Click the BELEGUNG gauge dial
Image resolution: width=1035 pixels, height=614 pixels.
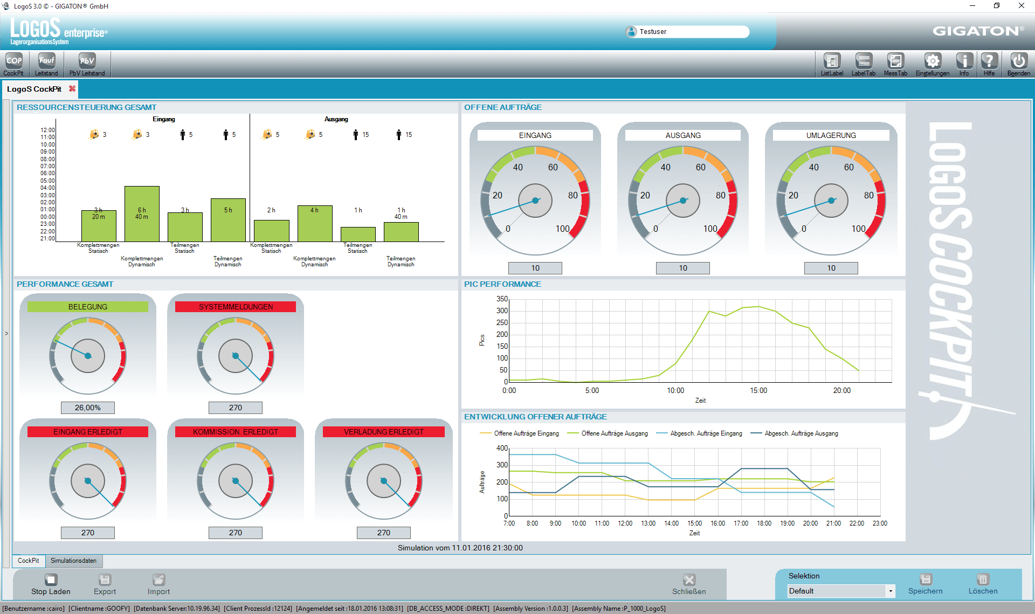88,356
